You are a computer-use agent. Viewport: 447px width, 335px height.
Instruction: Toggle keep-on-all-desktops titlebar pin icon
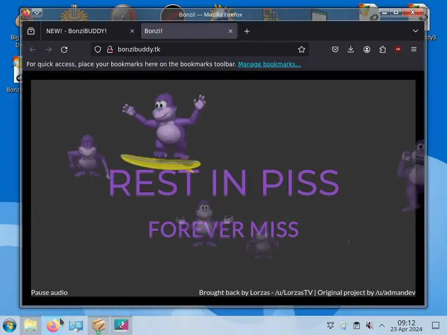(37, 13)
